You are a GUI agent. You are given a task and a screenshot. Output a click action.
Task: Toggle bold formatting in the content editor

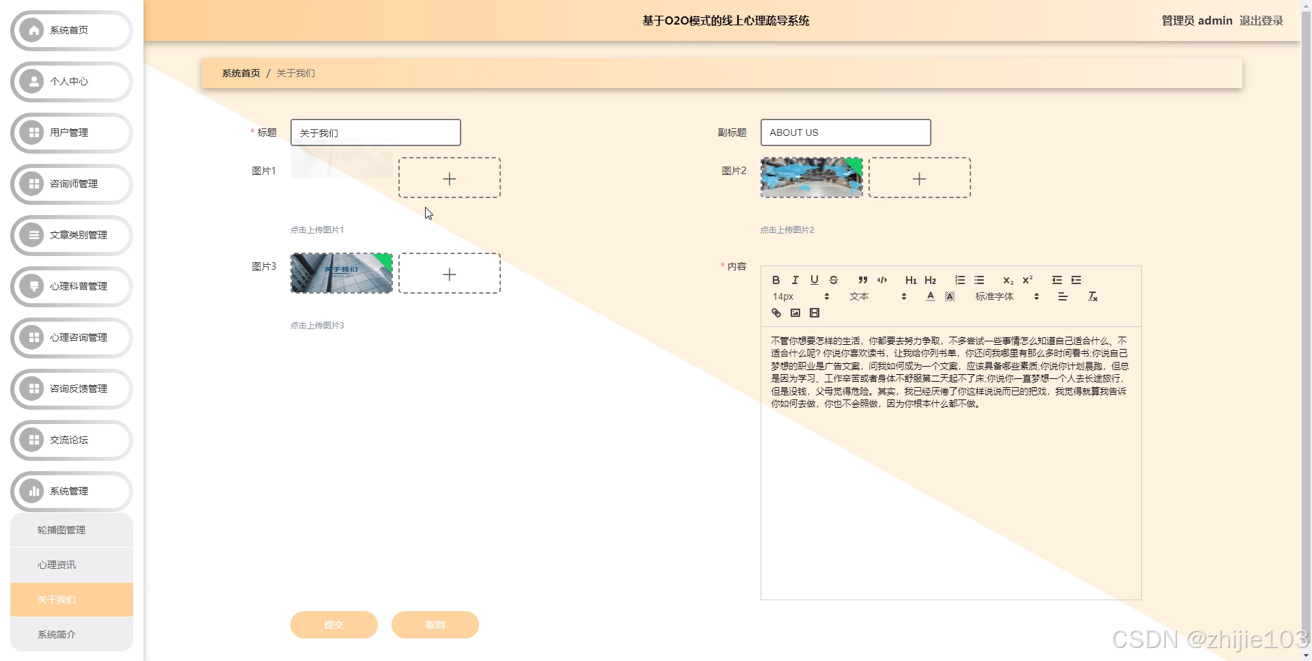(x=776, y=280)
